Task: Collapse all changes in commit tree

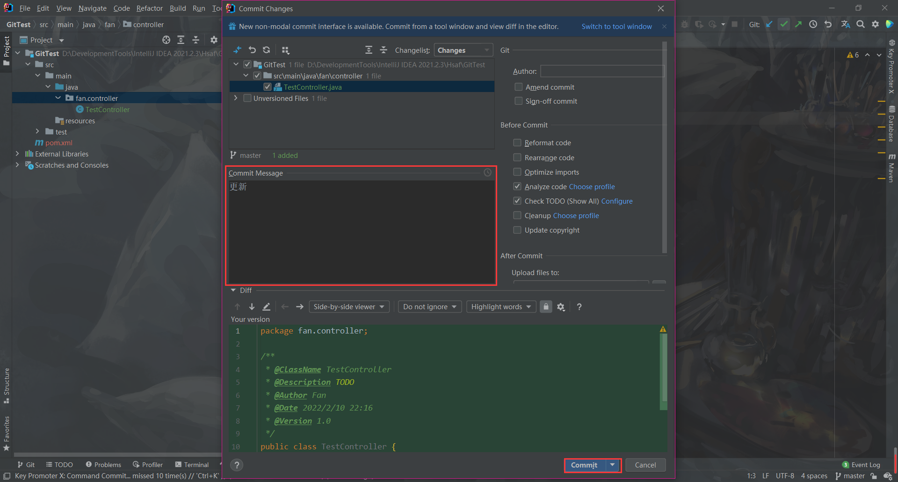Action: [384, 50]
